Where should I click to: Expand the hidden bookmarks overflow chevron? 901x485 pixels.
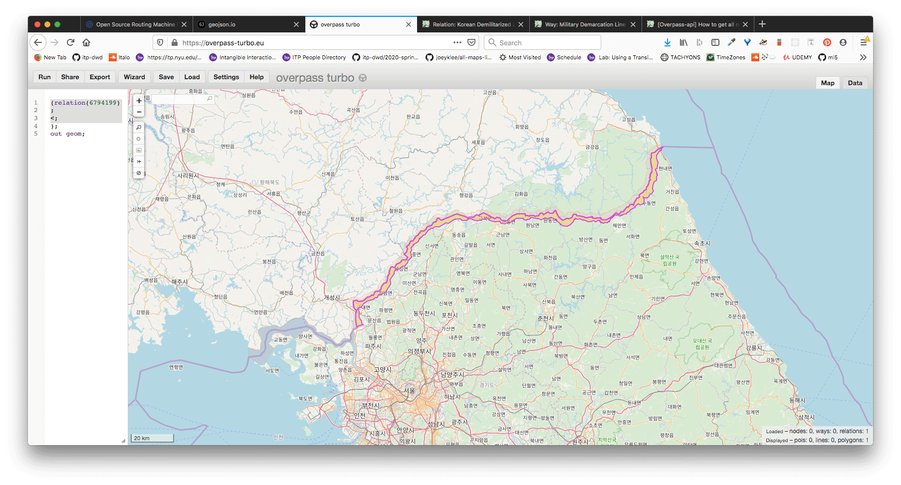point(863,57)
